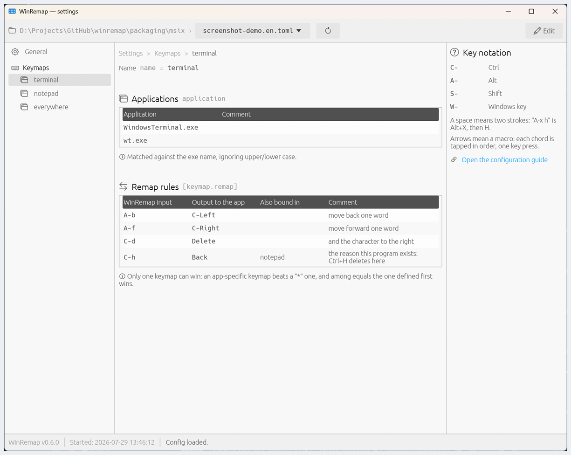Screen dimensions: 571x455
Task: Click the General gear icon in sidebar
Action: [15, 52]
